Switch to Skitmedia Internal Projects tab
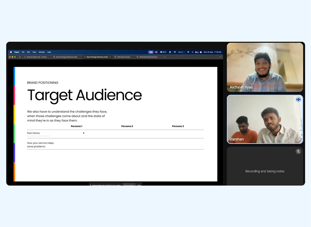 click(x=148, y=57)
